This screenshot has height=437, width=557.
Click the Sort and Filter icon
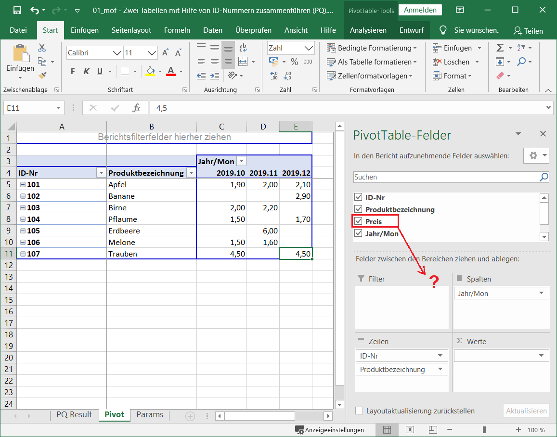[521, 48]
